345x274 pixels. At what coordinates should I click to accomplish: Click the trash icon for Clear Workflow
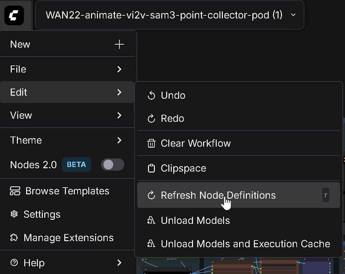pos(151,144)
